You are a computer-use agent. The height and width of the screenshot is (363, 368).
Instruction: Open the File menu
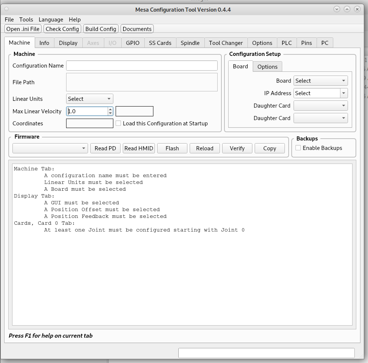[9, 20]
